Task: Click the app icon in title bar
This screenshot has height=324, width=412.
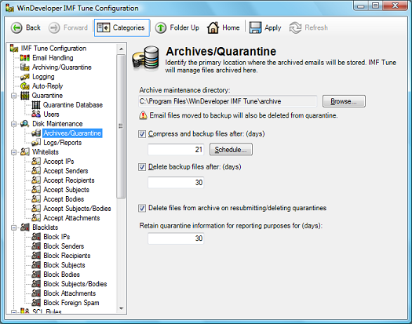Action: tap(9, 8)
